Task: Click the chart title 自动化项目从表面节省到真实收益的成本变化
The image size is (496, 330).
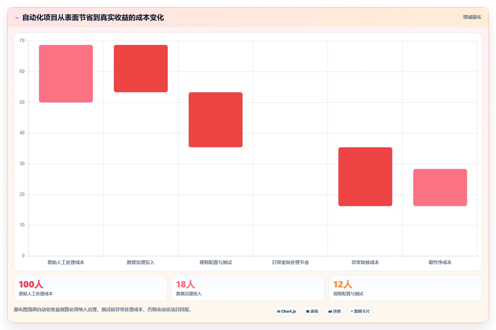Action: (93, 18)
